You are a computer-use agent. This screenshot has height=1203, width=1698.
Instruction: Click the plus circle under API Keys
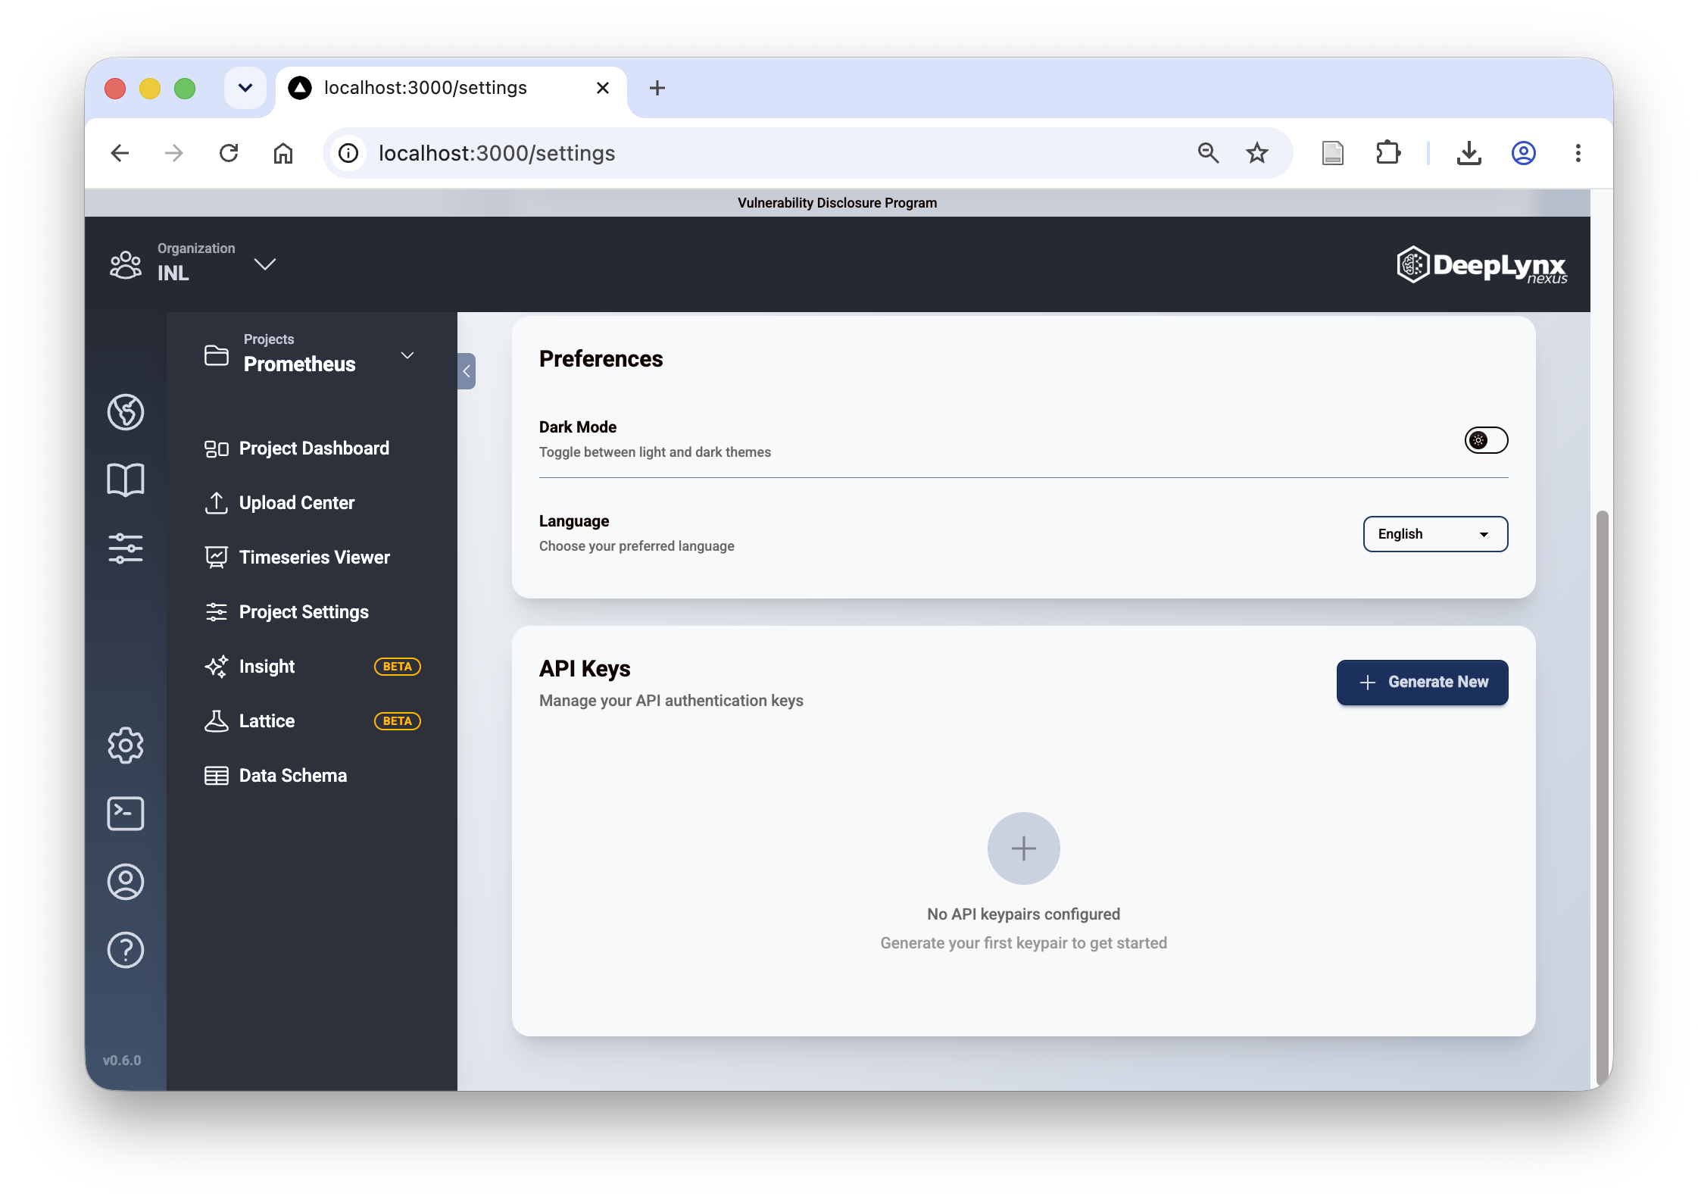coord(1024,848)
